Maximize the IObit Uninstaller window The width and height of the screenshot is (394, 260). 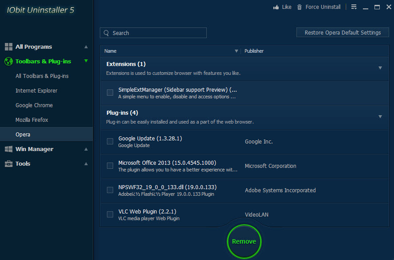click(377, 7)
